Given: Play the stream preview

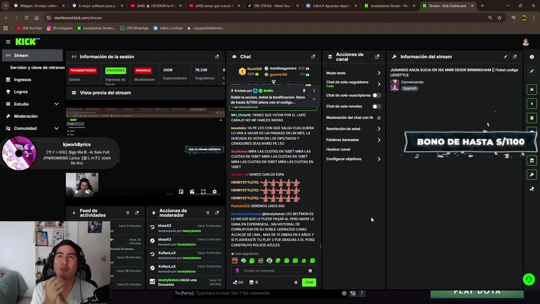Looking at the screenshot, I should (76, 192).
